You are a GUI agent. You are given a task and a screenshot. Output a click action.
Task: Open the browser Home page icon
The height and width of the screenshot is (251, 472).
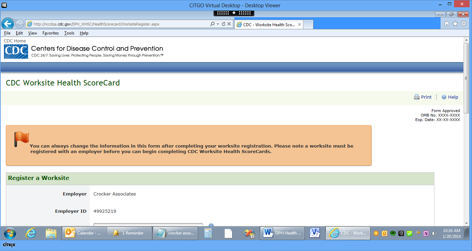coord(447,24)
